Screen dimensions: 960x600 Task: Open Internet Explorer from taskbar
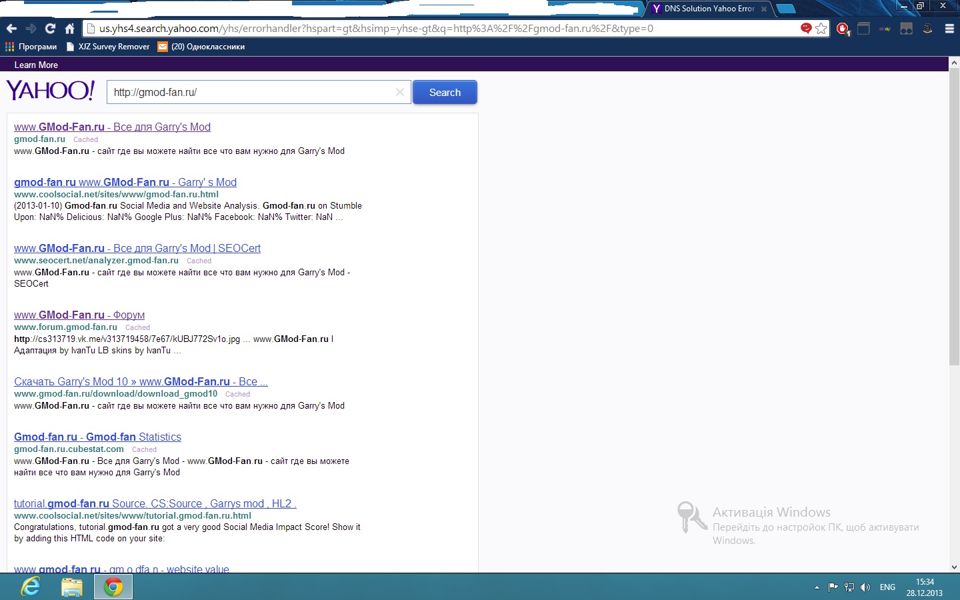click(31, 587)
